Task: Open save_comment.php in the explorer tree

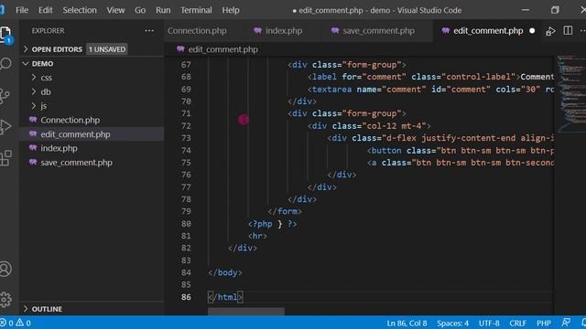Action: coord(77,163)
